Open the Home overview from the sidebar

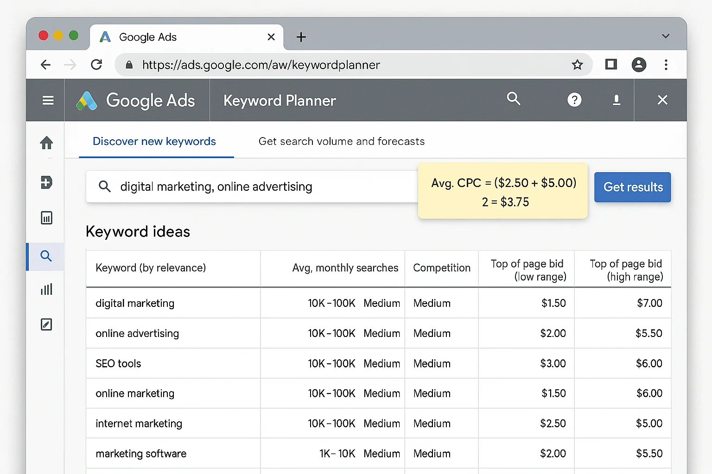45,143
